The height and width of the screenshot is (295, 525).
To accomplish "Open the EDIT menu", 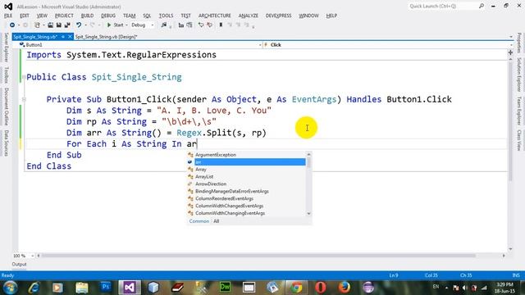I will click(x=25, y=16).
